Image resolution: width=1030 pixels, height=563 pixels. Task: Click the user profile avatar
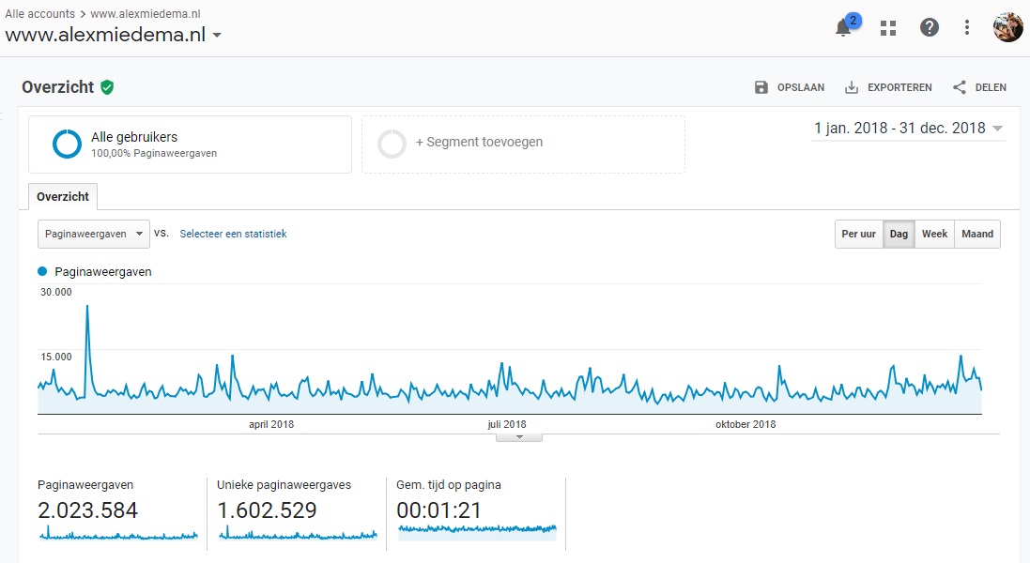coord(1007,27)
